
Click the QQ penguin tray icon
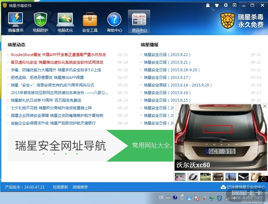[x=189, y=198]
